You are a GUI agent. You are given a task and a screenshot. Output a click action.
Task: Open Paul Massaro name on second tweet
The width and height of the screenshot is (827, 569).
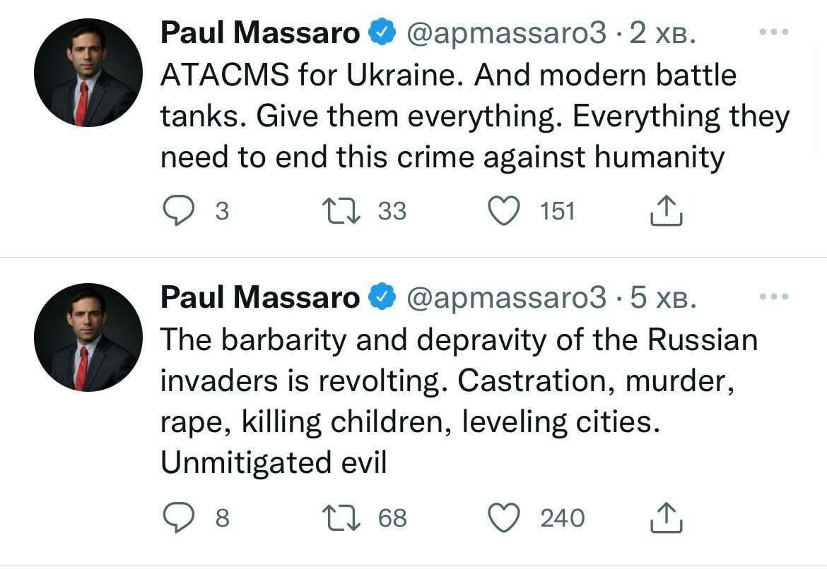pyautogui.click(x=260, y=299)
